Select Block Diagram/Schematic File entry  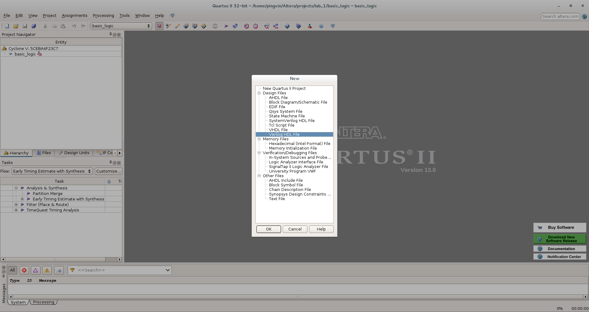pyautogui.click(x=298, y=102)
